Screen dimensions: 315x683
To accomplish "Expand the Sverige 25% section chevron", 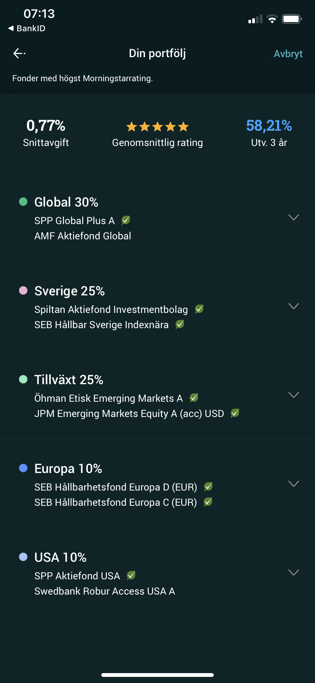I will (x=293, y=306).
